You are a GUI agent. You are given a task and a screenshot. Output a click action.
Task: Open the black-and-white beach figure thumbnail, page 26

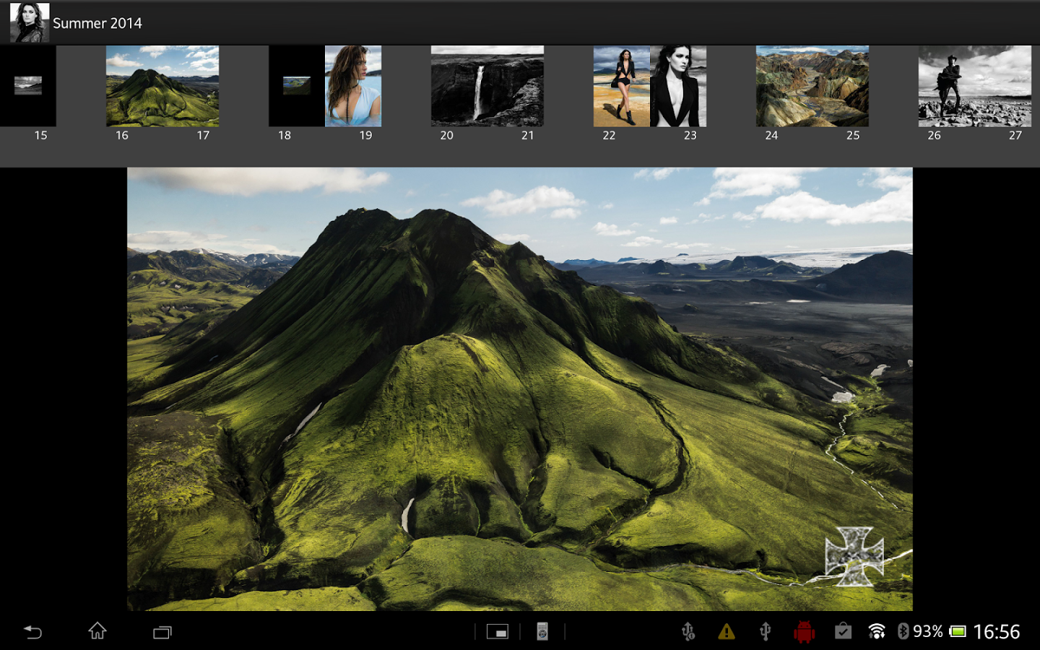(975, 86)
